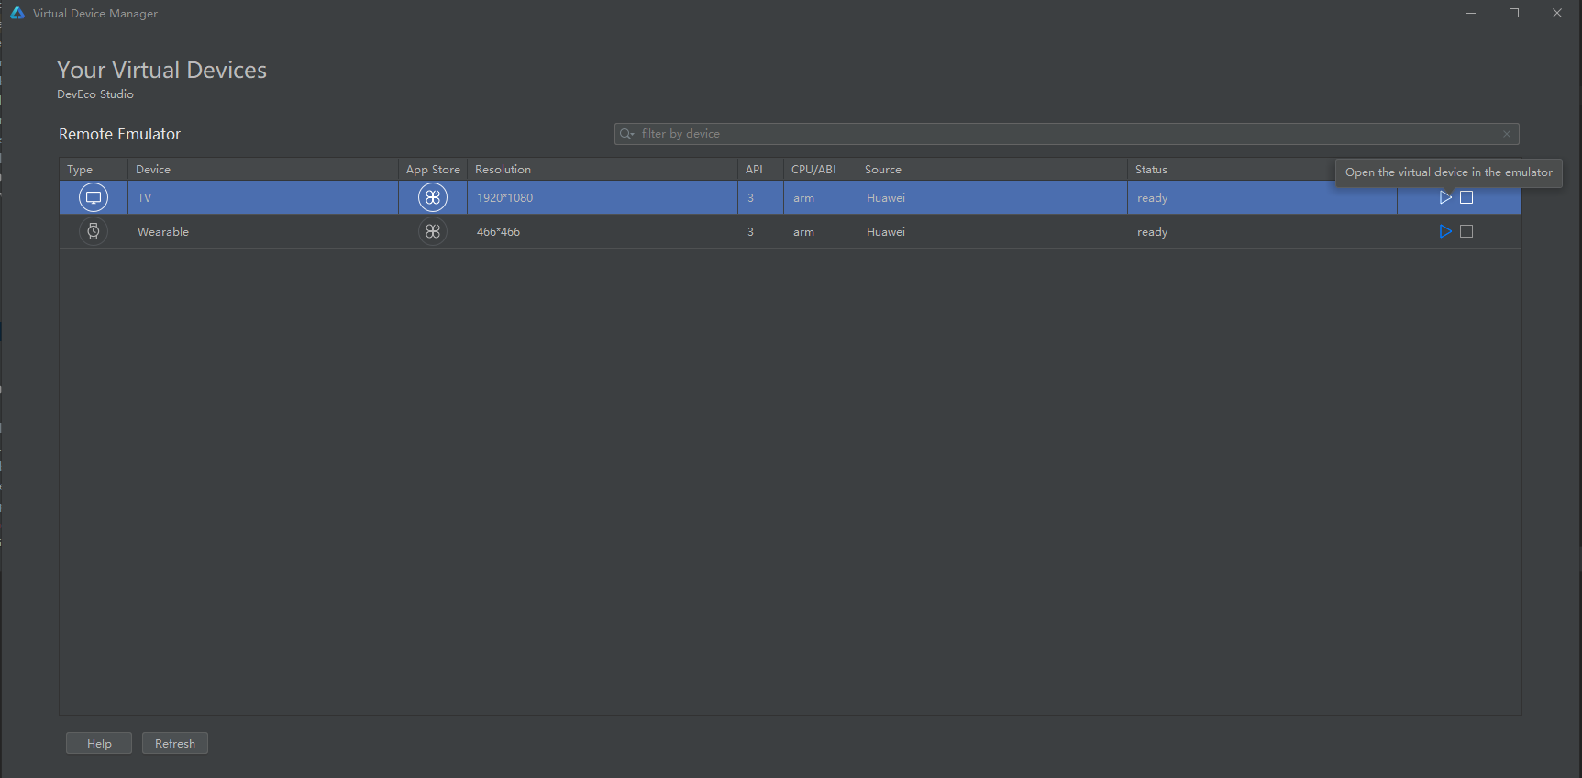The width and height of the screenshot is (1582, 778).
Task: Click the 1920*1080 resolution cell
Action: tap(603, 197)
